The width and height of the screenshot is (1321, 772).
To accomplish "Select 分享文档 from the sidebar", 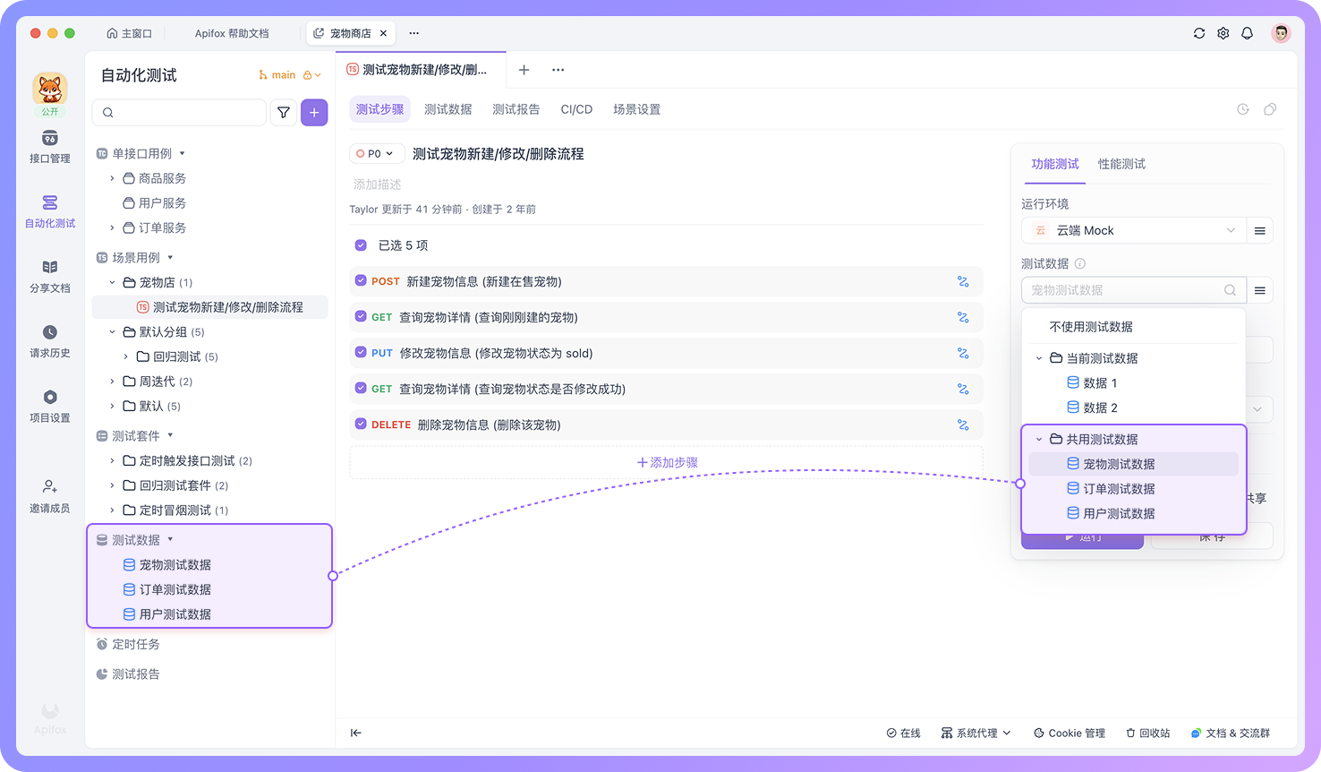I will coord(49,277).
